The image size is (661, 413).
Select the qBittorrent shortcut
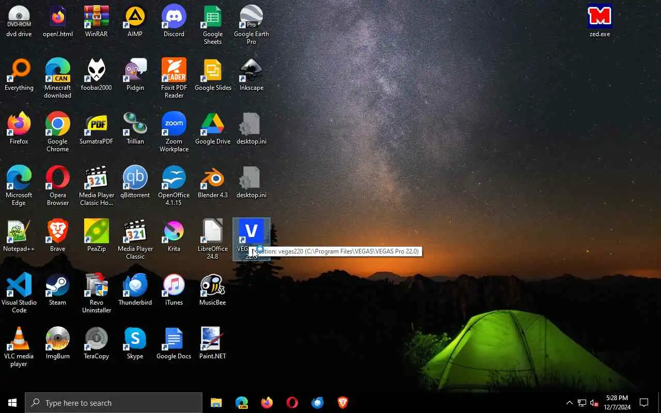(135, 182)
